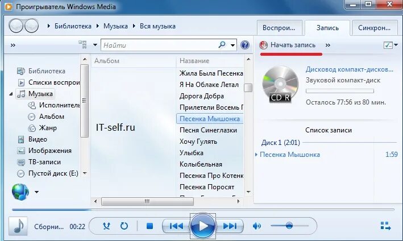The height and width of the screenshot is (241, 403).
Task: Click the Жанр genre icon
Action: click(32, 128)
